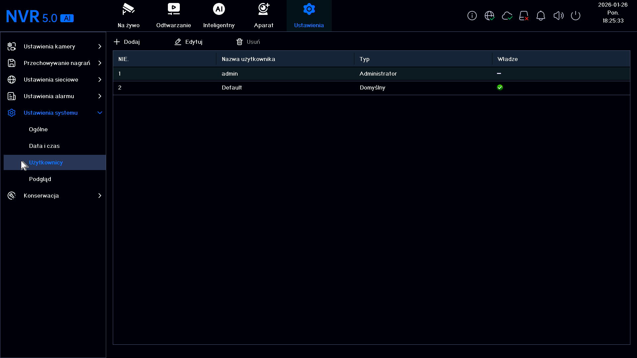Image resolution: width=637 pixels, height=358 pixels.
Task: Go to the Aparat camera tab
Action: [x=264, y=16]
